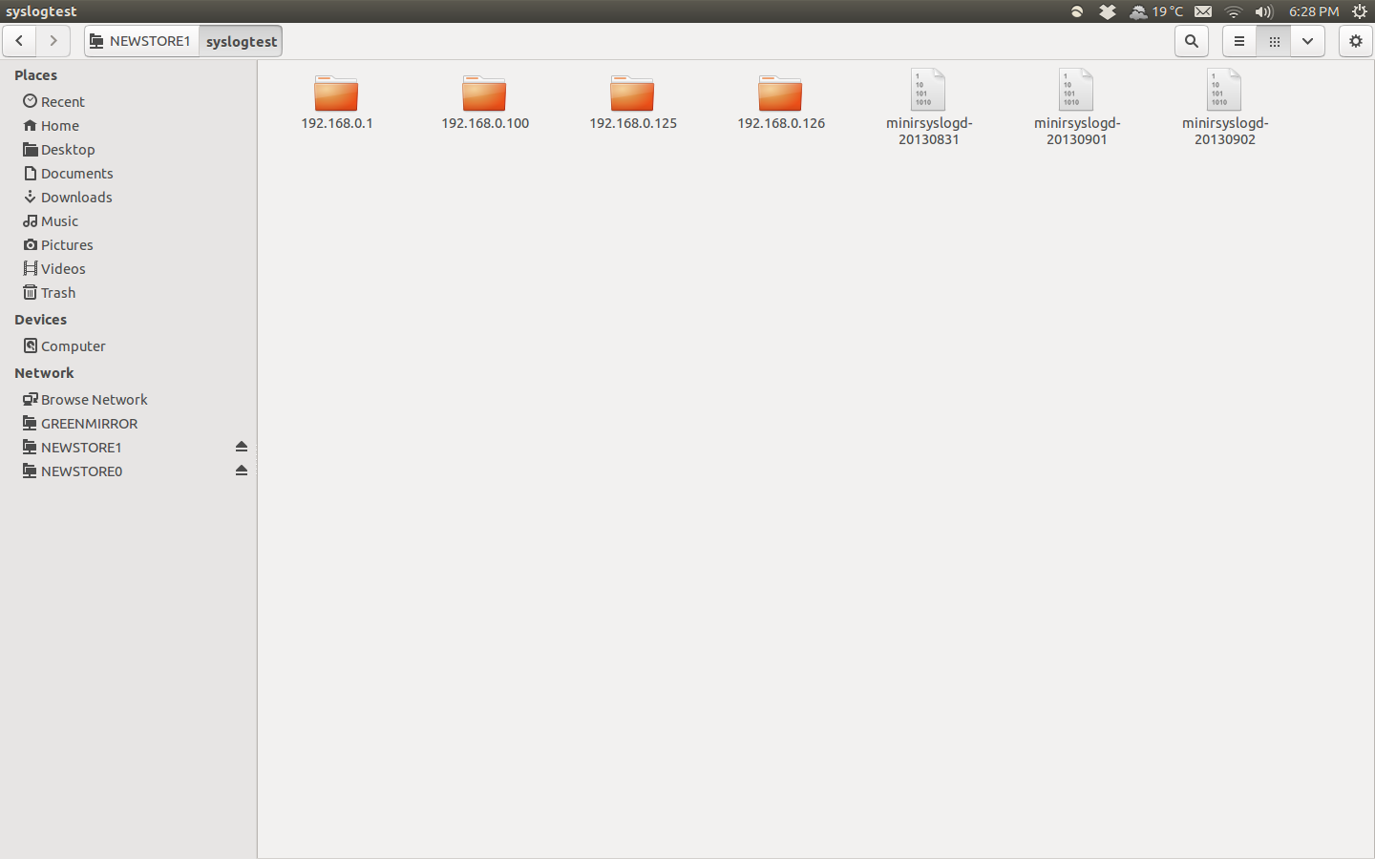Open the weather indicator showing 19 °C
The width and height of the screenshot is (1375, 859).
1156,11
